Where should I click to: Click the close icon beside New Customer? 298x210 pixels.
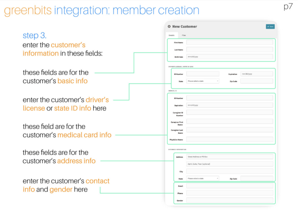[x=169, y=27]
